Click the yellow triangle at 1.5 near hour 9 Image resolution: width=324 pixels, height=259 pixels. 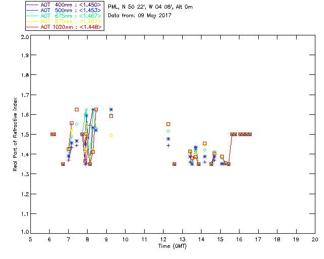111,135
